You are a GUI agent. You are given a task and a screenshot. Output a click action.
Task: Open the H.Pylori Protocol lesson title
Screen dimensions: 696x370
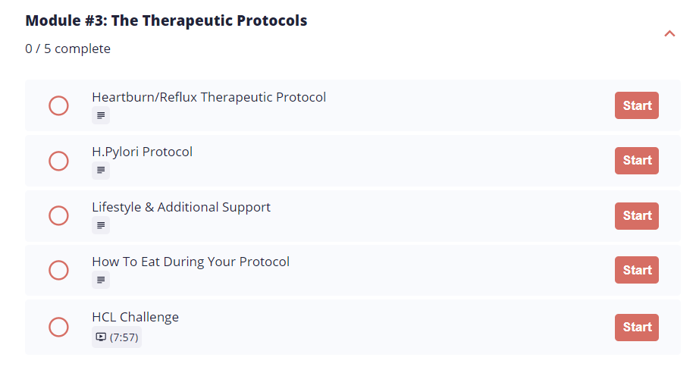point(142,152)
